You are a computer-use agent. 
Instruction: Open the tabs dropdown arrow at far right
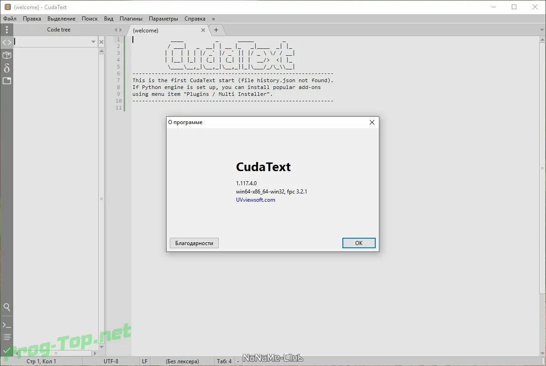click(542, 30)
